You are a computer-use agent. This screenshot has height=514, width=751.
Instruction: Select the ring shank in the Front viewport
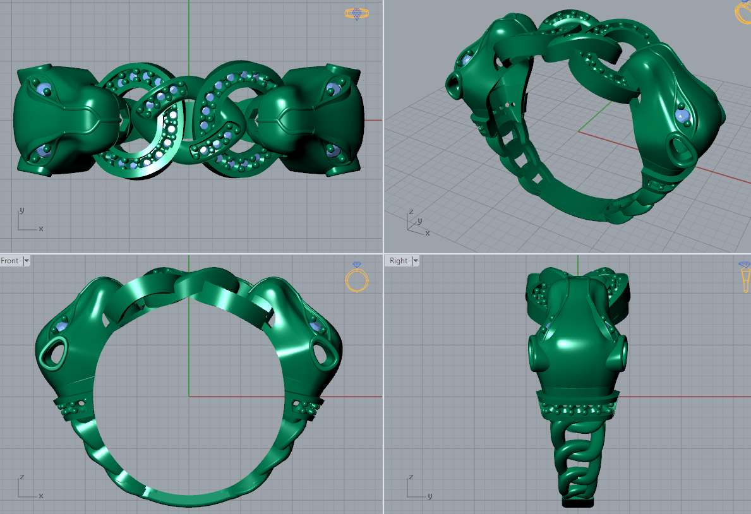point(189,499)
